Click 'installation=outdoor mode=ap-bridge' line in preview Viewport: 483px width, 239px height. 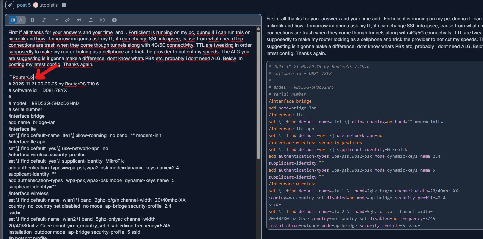(344, 225)
